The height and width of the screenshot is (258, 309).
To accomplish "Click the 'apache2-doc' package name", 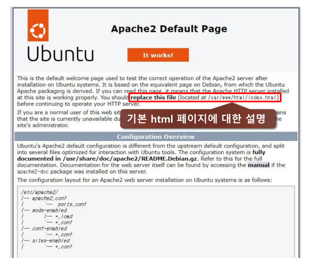I will pyautogui.click(x=33, y=172).
